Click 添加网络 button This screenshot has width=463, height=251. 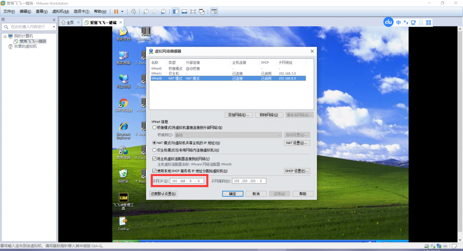[x=238, y=115]
